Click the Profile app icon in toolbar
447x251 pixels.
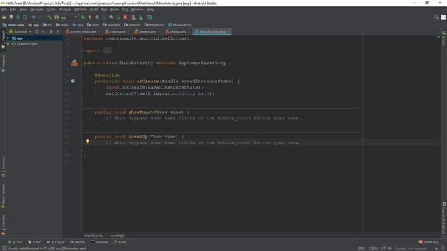pyautogui.click(x=111, y=17)
